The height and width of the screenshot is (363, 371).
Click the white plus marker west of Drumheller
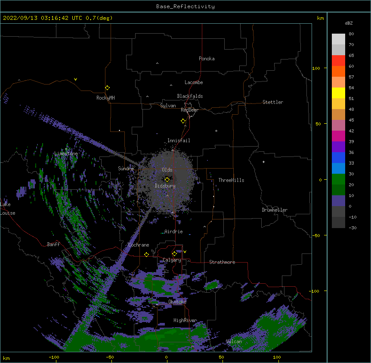tap(263, 162)
